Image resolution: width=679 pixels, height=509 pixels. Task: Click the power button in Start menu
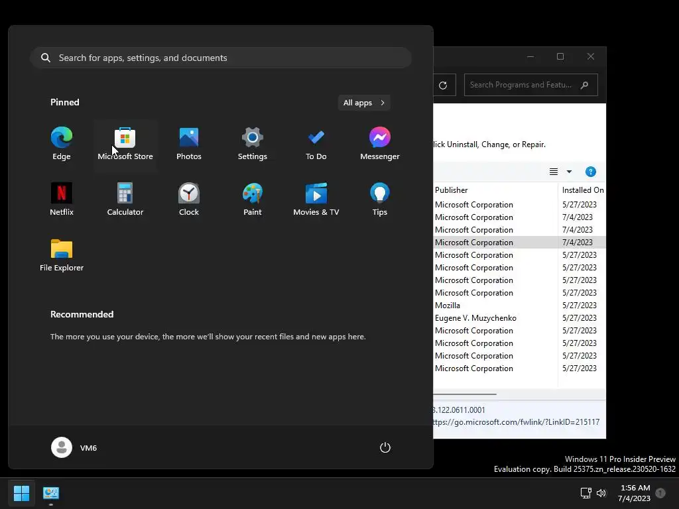[x=385, y=447]
